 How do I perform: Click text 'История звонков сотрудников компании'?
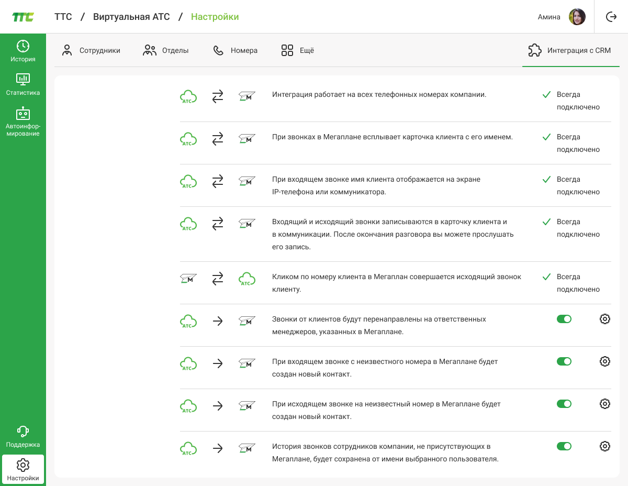(x=385, y=452)
